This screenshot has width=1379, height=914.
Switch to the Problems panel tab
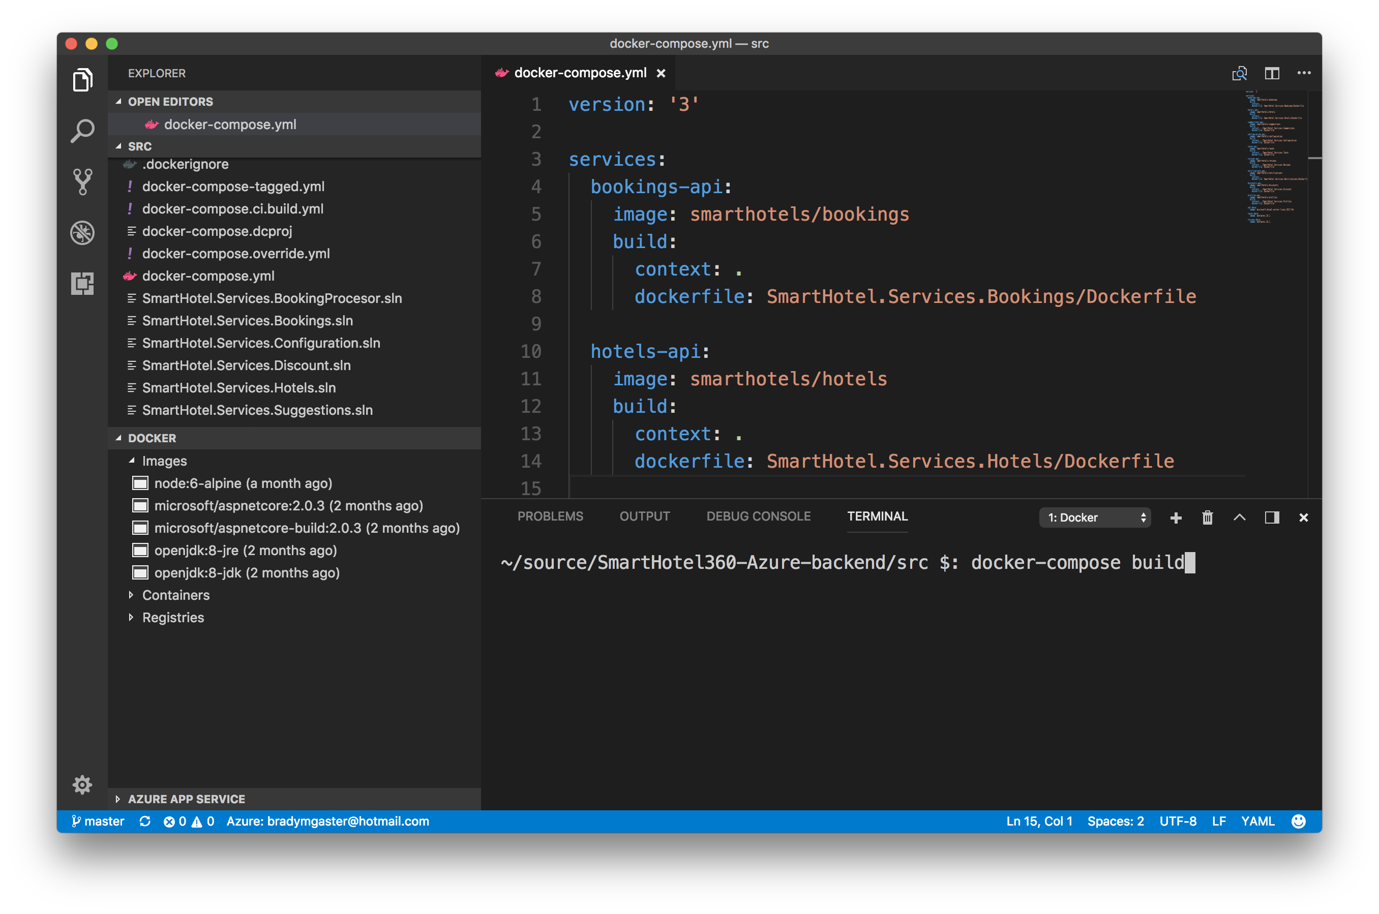click(550, 516)
